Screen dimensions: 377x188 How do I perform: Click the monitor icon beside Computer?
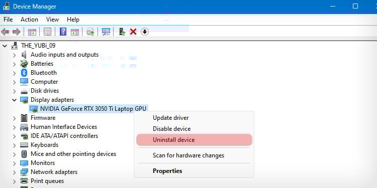[x=24, y=82]
